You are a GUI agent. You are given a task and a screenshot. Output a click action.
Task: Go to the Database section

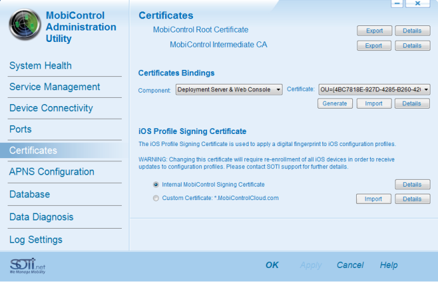pos(30,194)
